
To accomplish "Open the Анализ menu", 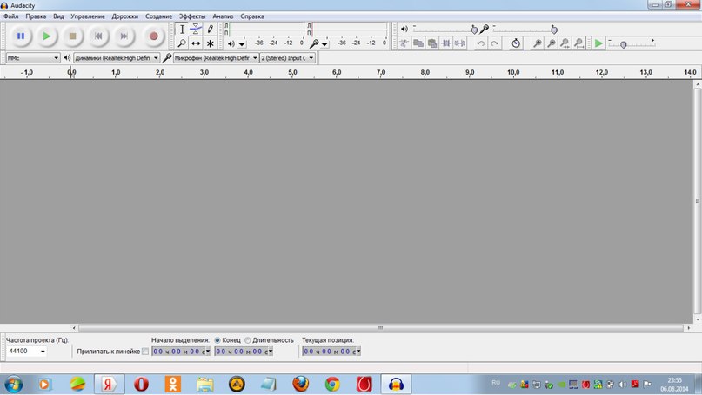I will tap(223, 16).
